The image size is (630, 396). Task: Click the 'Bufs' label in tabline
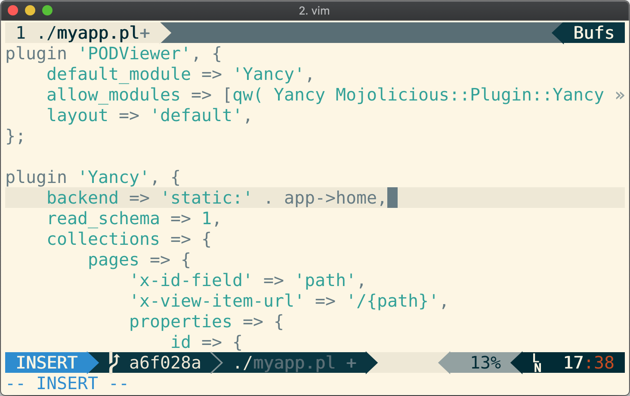click(x=594, y=33)
